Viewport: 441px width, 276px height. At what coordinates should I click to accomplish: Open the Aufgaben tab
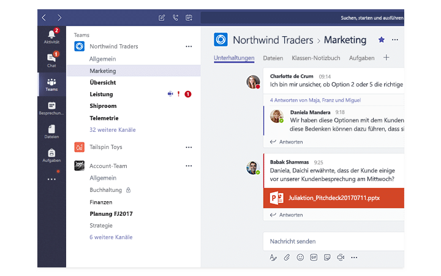[x=362, y=58]
